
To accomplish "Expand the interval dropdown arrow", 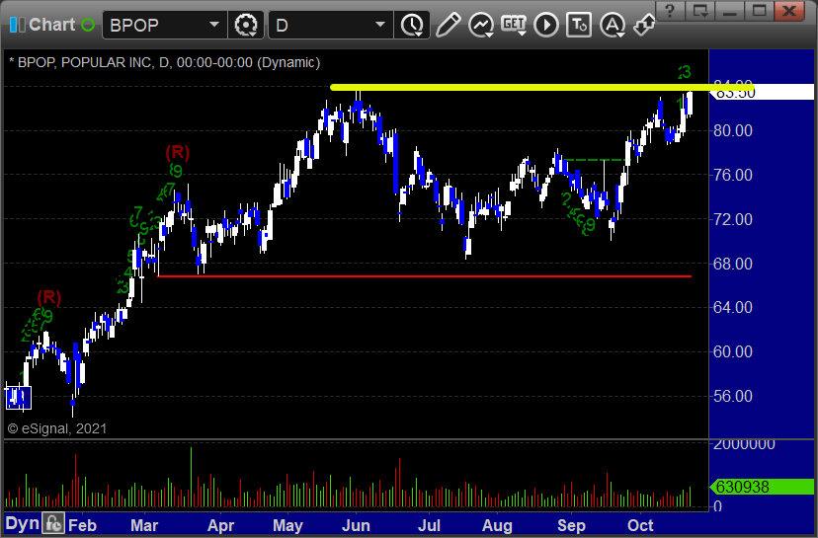I will click(380, 25).
